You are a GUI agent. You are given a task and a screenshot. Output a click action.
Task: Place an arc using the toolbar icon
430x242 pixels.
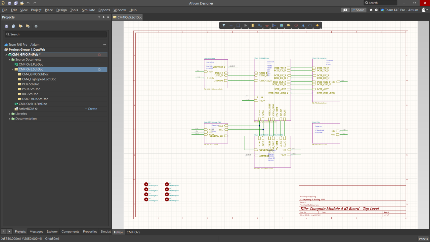pos(310,25)
